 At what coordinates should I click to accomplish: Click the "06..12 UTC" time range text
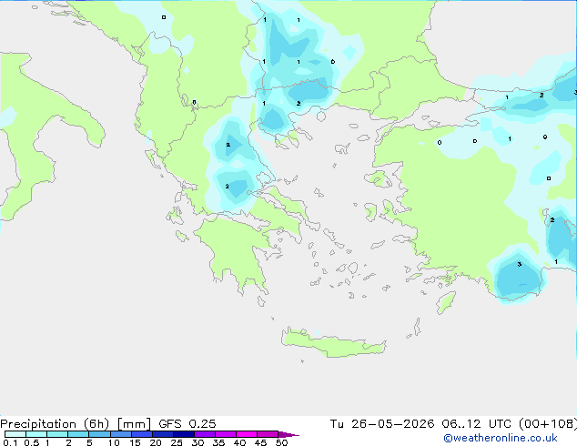click(477, 424)
